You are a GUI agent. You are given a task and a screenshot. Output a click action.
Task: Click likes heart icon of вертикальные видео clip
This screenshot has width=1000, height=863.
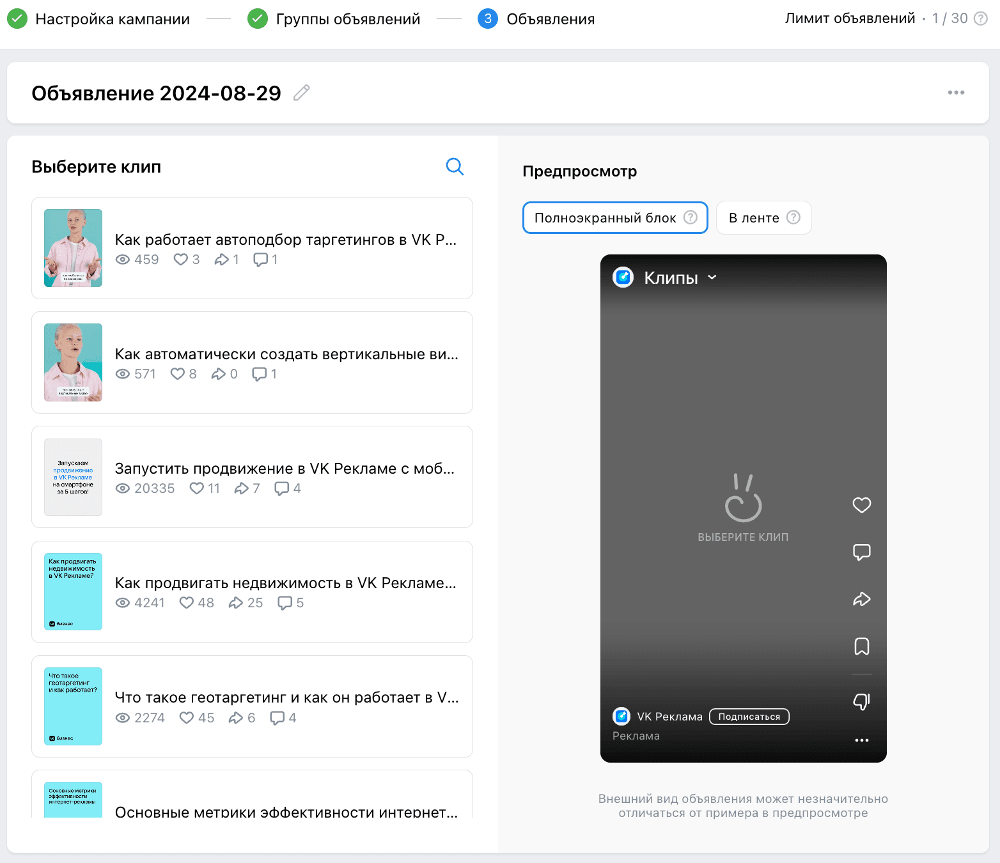pyautogui.click(x=178, y=374)
